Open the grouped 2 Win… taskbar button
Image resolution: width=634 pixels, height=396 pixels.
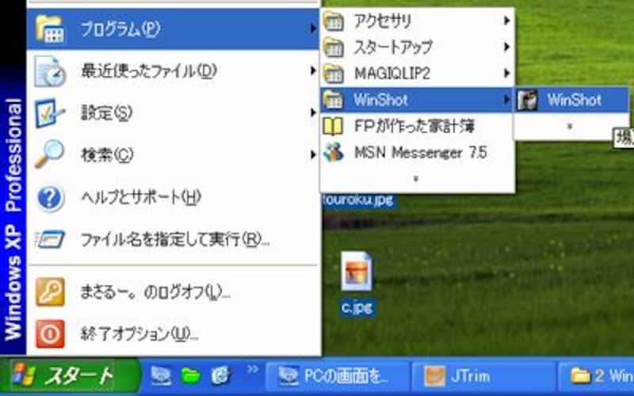point(597,377)
